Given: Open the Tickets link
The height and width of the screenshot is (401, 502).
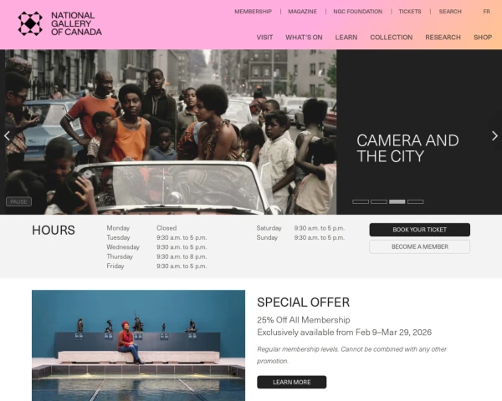Looking at the screenshot, I should [410, 12].
